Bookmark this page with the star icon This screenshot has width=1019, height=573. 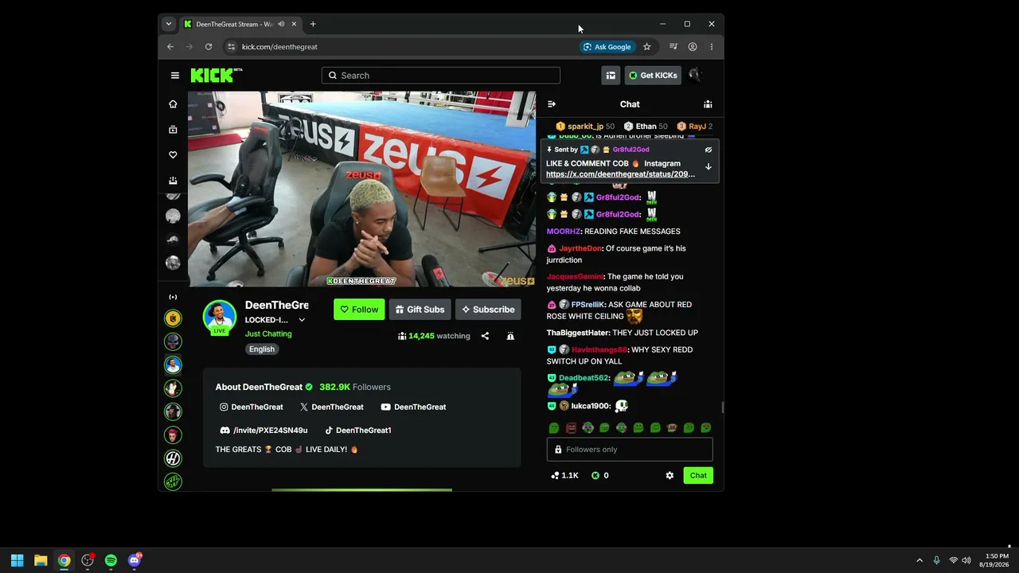pos(647,47)
